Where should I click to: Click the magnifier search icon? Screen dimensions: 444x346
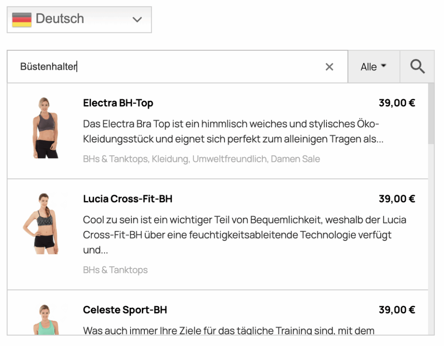pos(417,66)
